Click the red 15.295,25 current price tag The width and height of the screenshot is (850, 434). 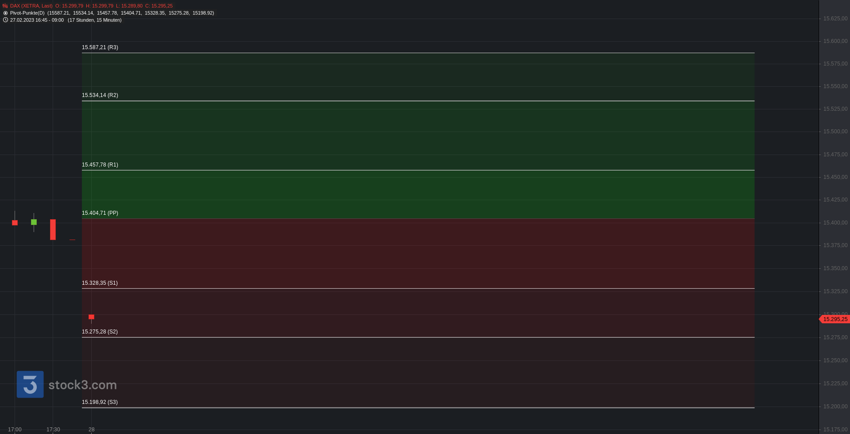click(x=835, y=319)
